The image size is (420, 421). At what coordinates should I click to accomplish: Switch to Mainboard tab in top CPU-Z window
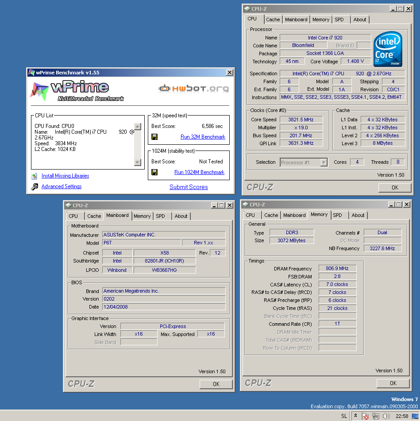(x=296, y=19)
